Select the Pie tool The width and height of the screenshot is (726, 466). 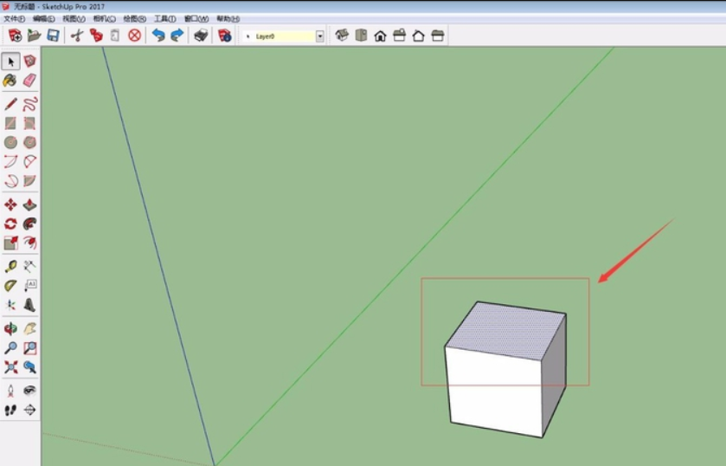[29, 181]
